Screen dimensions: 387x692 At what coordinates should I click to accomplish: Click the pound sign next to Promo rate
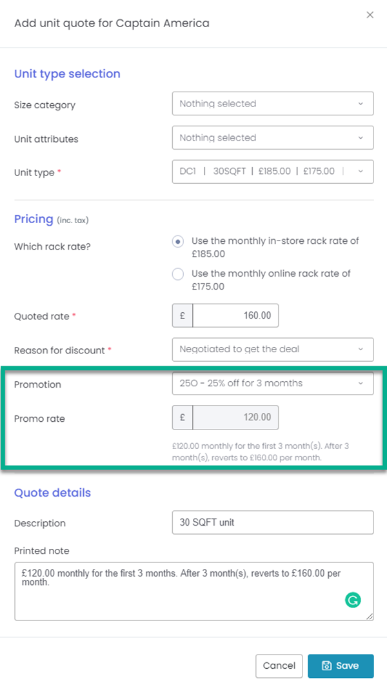181,417
